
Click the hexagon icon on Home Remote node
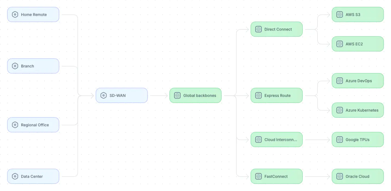pos(15,15)
